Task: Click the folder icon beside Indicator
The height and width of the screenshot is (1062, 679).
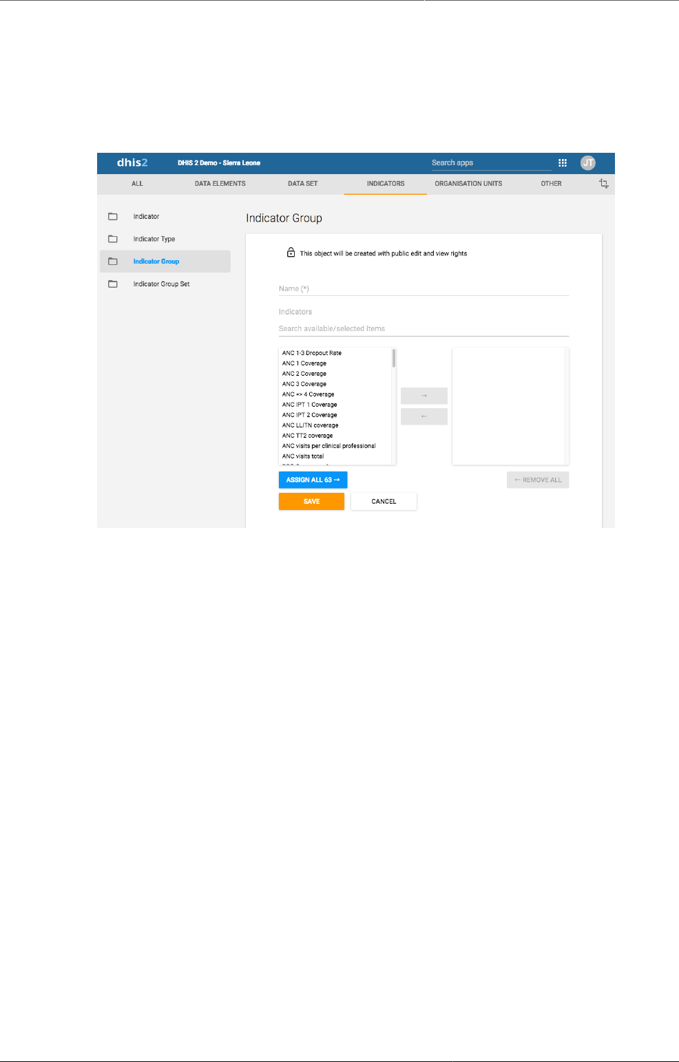Action: coord(113,217)
